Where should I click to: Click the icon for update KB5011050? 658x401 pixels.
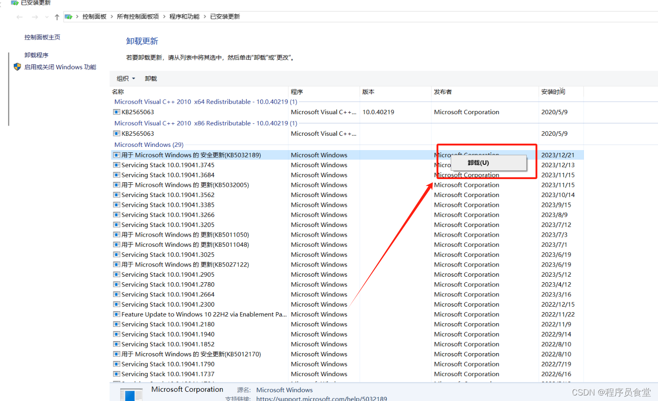tap(117, 235)
